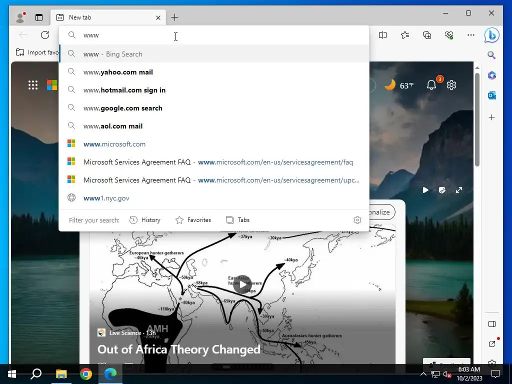Click the edit background icon

(x=442, y=190)
